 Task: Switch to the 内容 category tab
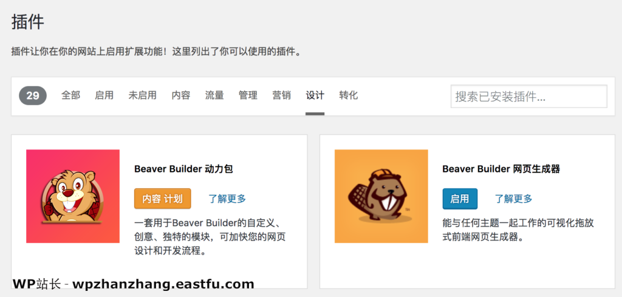click(x=181, y=95)
